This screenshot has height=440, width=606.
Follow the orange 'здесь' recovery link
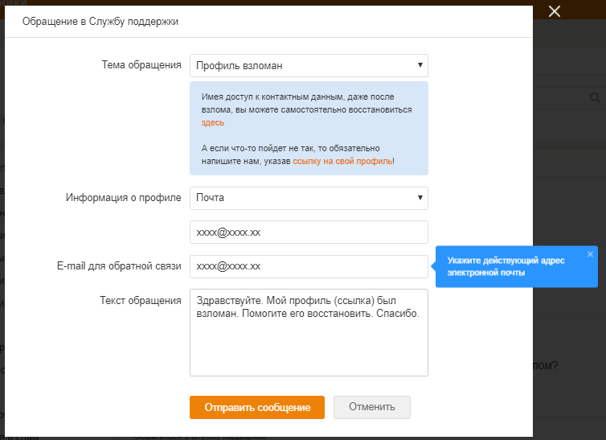(213, 123)
